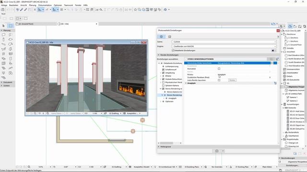Enable the Physikalischer Renderer checkbox
The height and width of the screenshot is (172, 307).
pos(163,82)
